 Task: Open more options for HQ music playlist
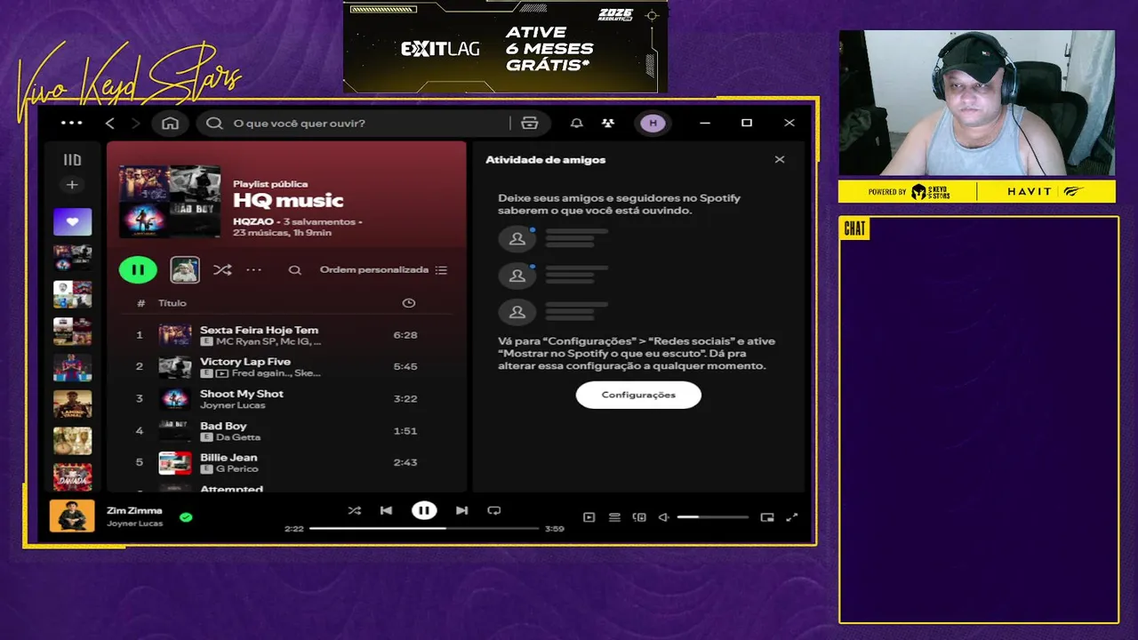click(x=253, y=270)
